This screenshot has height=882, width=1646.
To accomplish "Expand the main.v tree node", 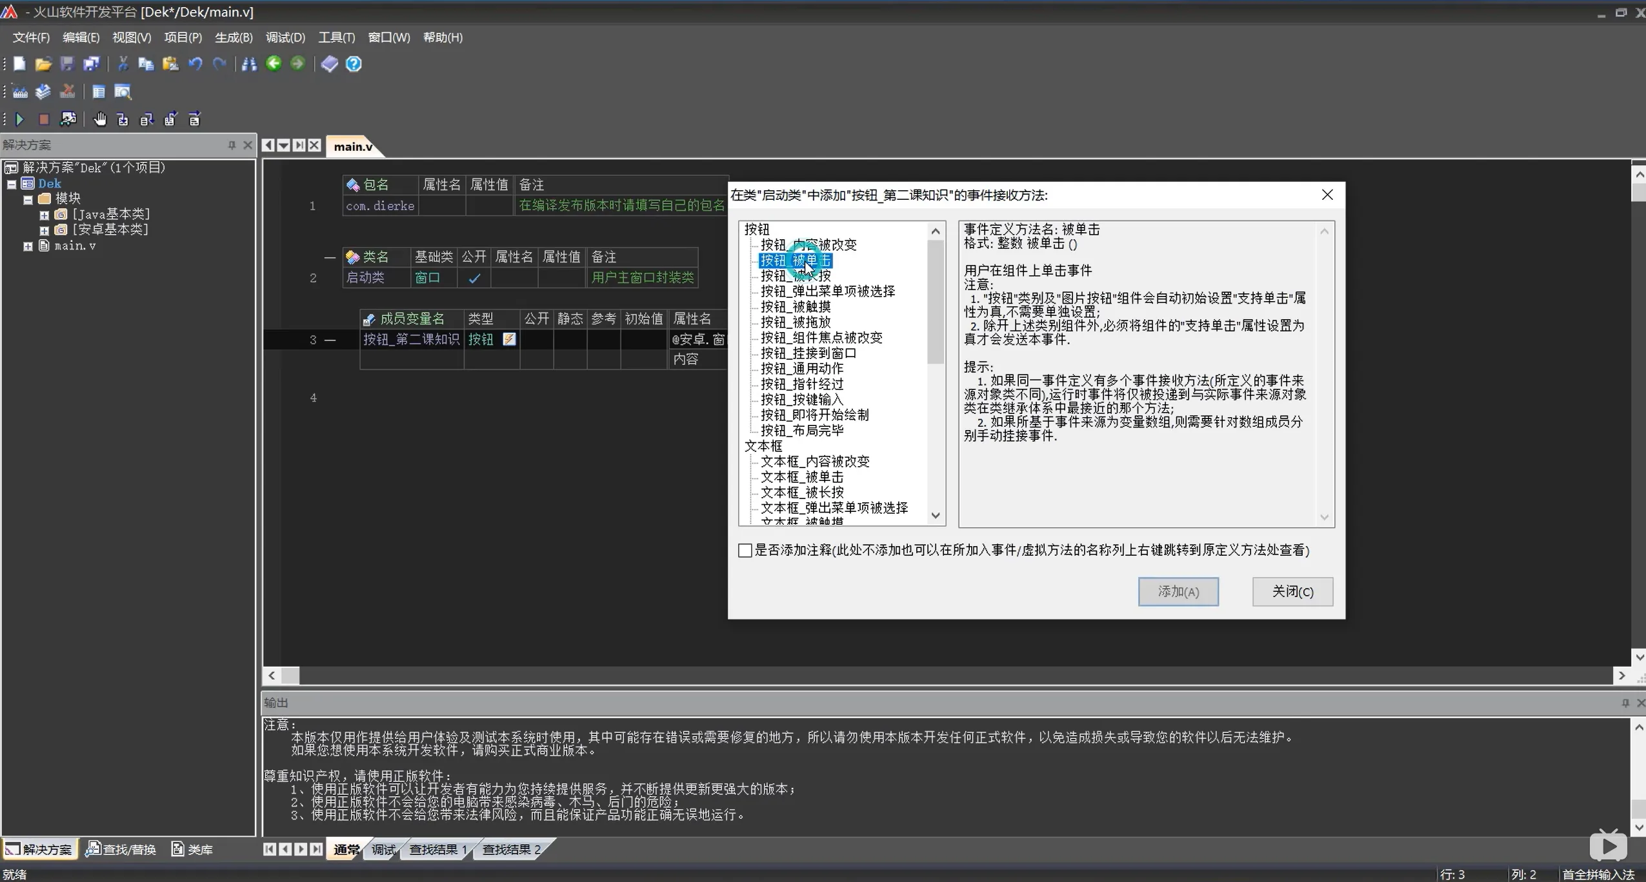I will pos(28,246).
